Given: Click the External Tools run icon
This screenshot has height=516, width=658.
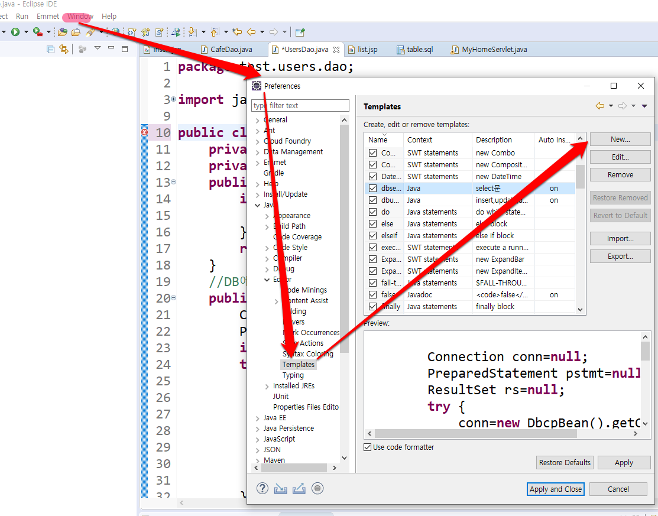Looking at the screenshot, I should click(x=37, y=32).
